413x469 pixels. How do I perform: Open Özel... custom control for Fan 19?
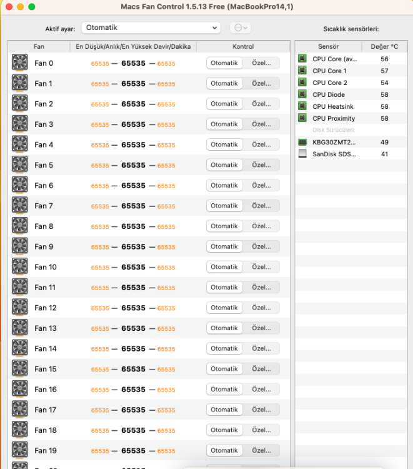tap(261, 450)
